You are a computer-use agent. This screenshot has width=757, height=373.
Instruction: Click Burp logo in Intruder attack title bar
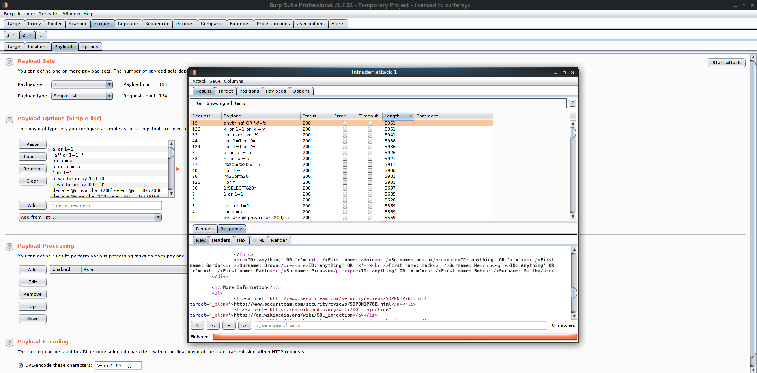pyautogui.click(x=194, y=72)
